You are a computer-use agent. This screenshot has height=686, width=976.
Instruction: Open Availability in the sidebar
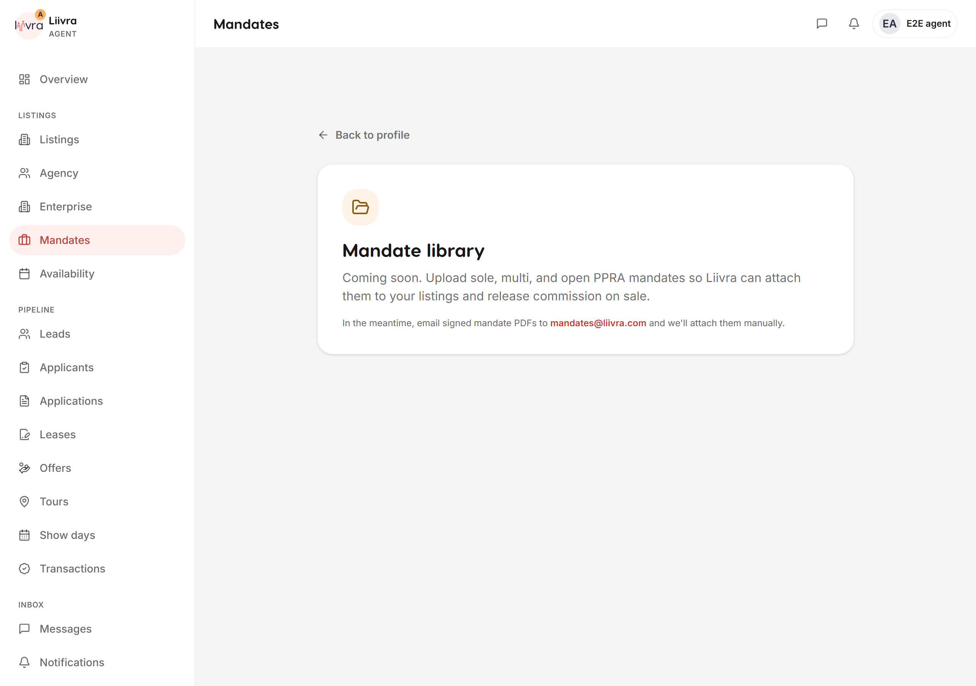[x=97, y=274]
